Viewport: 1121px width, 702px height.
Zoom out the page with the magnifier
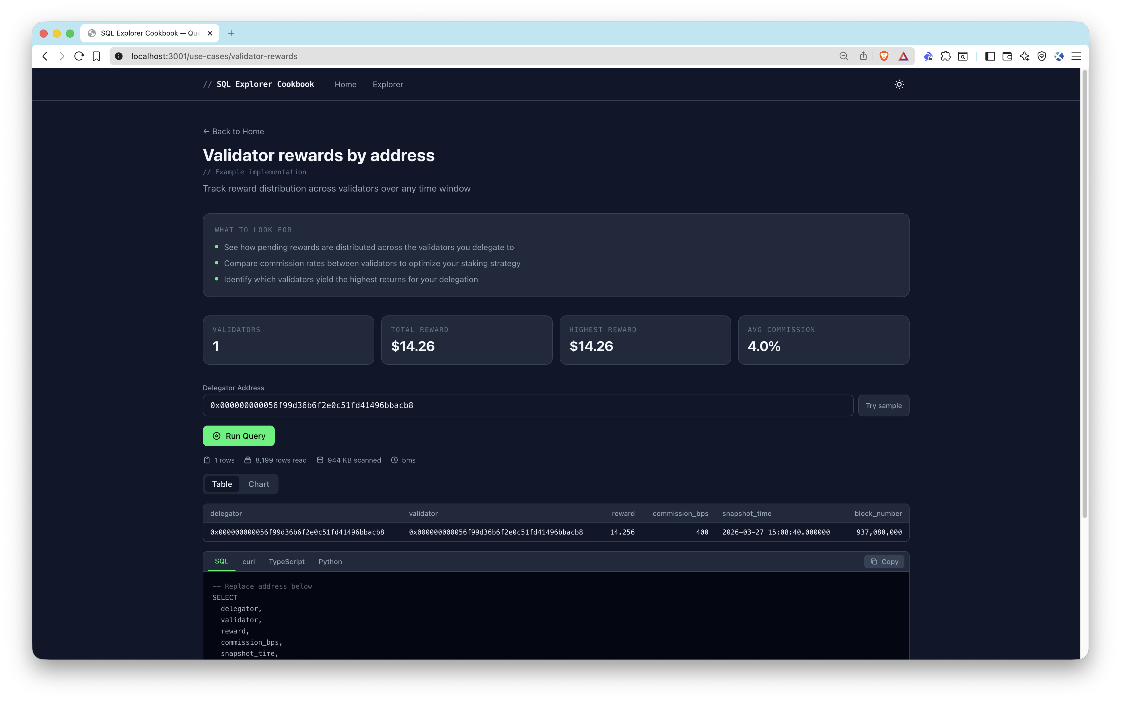844,56
